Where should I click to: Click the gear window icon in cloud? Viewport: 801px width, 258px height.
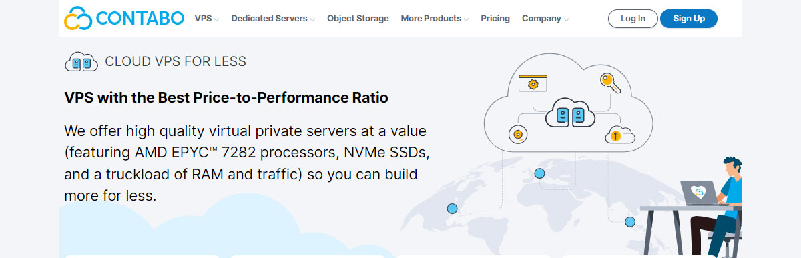click(533, 83)
